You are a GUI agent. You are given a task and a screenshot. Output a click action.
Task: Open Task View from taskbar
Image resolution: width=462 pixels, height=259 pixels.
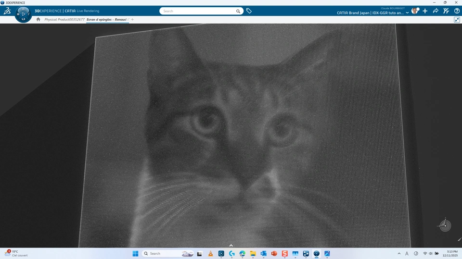click(x=199, y=254)
